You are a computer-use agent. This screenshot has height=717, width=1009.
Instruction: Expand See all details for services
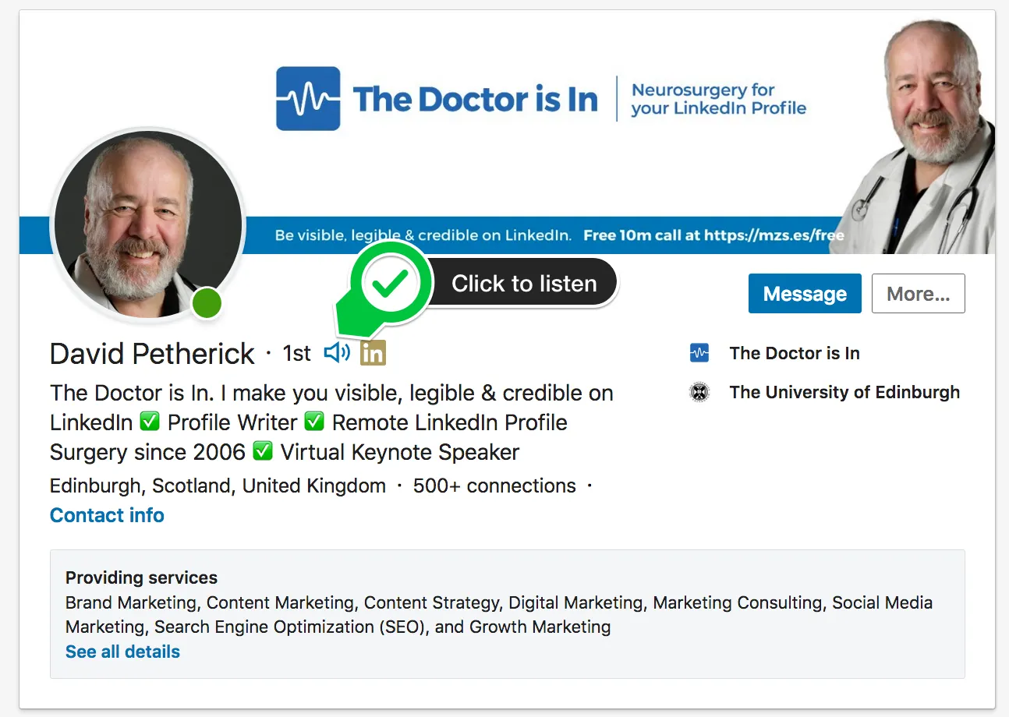(122, 652)
